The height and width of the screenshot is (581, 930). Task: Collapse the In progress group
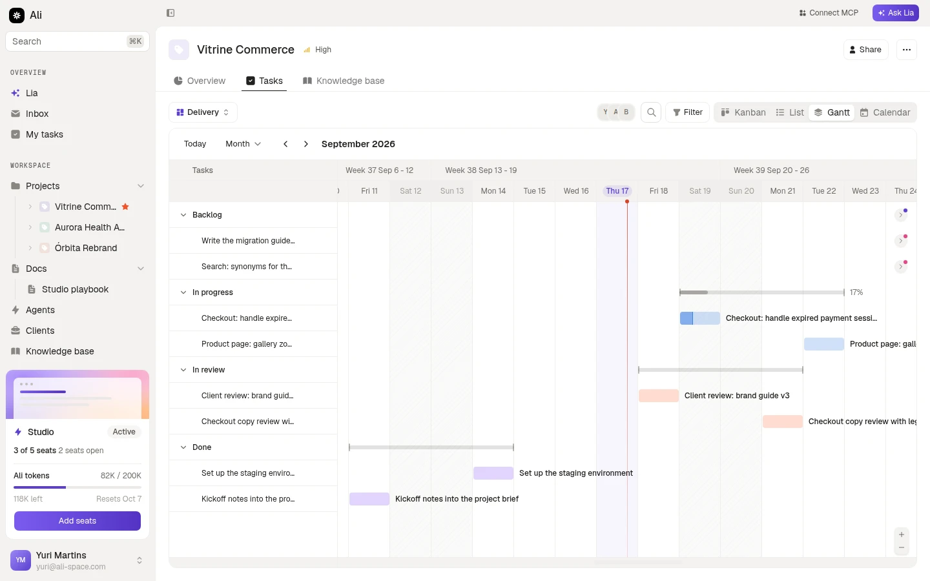[x=183, y=292]
